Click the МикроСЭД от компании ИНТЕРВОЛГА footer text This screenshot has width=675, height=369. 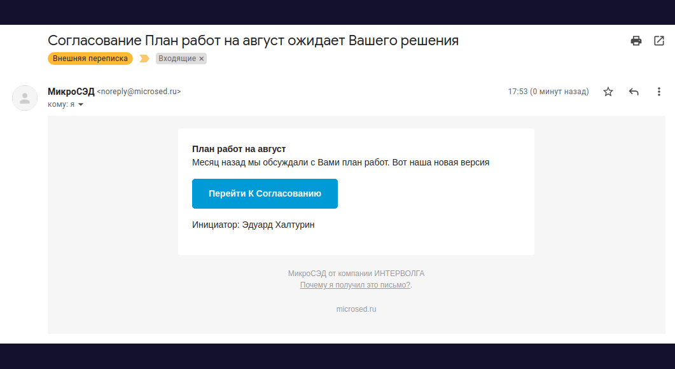click(x=356, y=273)
